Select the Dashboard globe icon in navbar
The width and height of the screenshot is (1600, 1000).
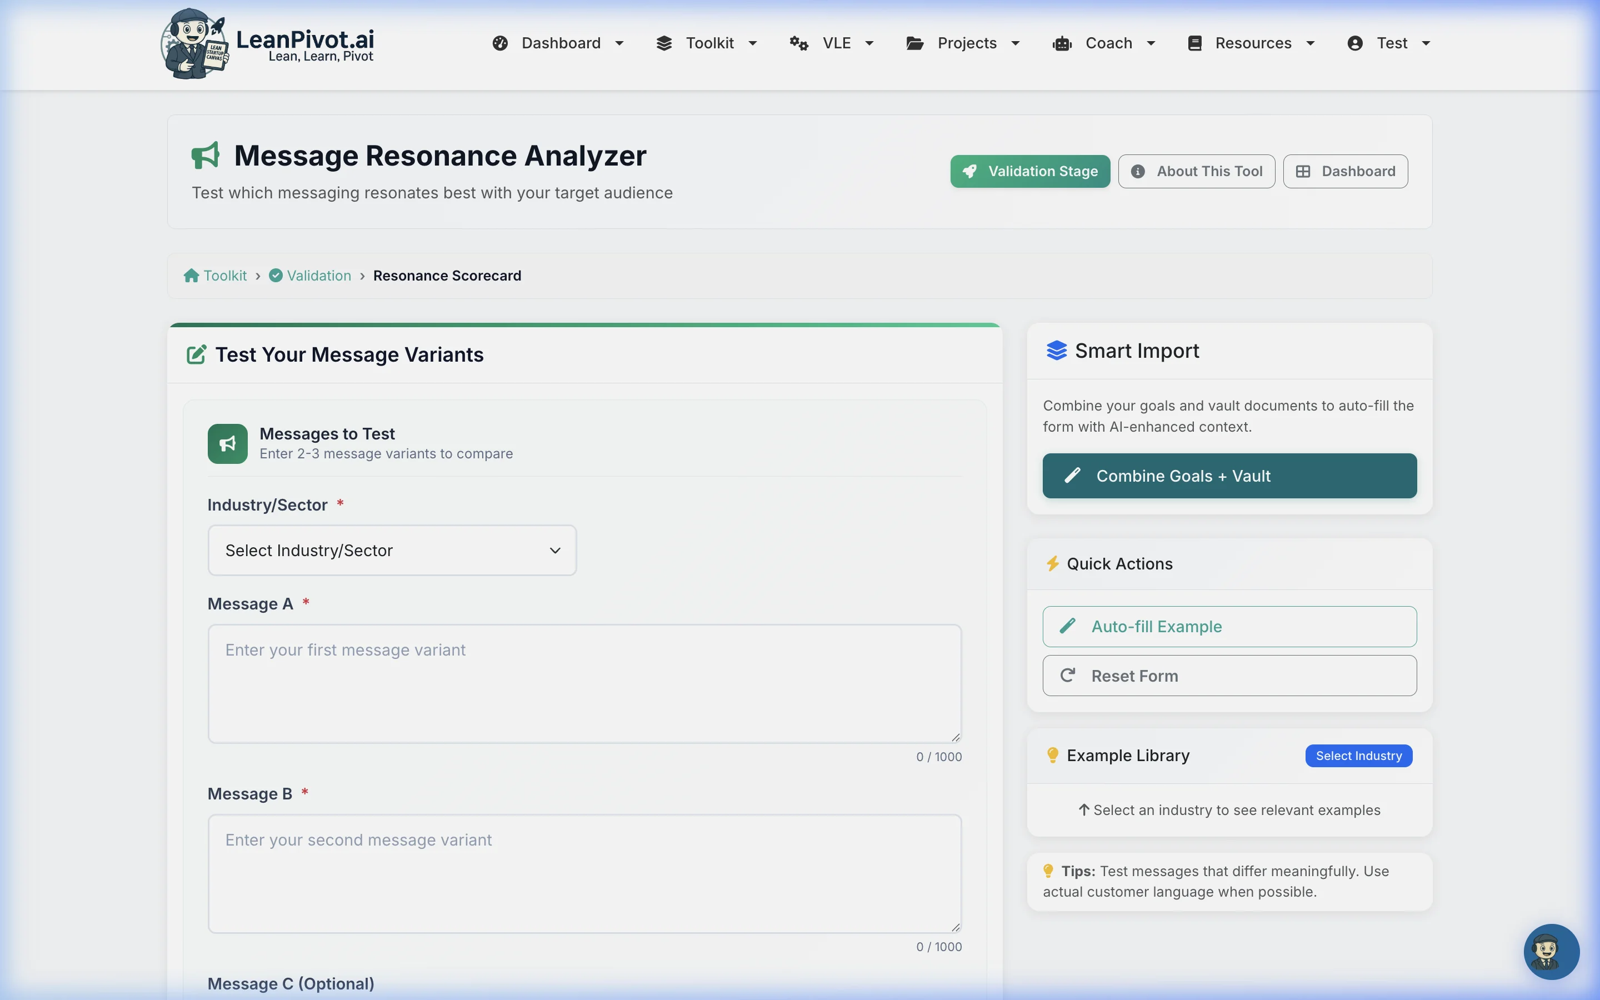(500, 42)
